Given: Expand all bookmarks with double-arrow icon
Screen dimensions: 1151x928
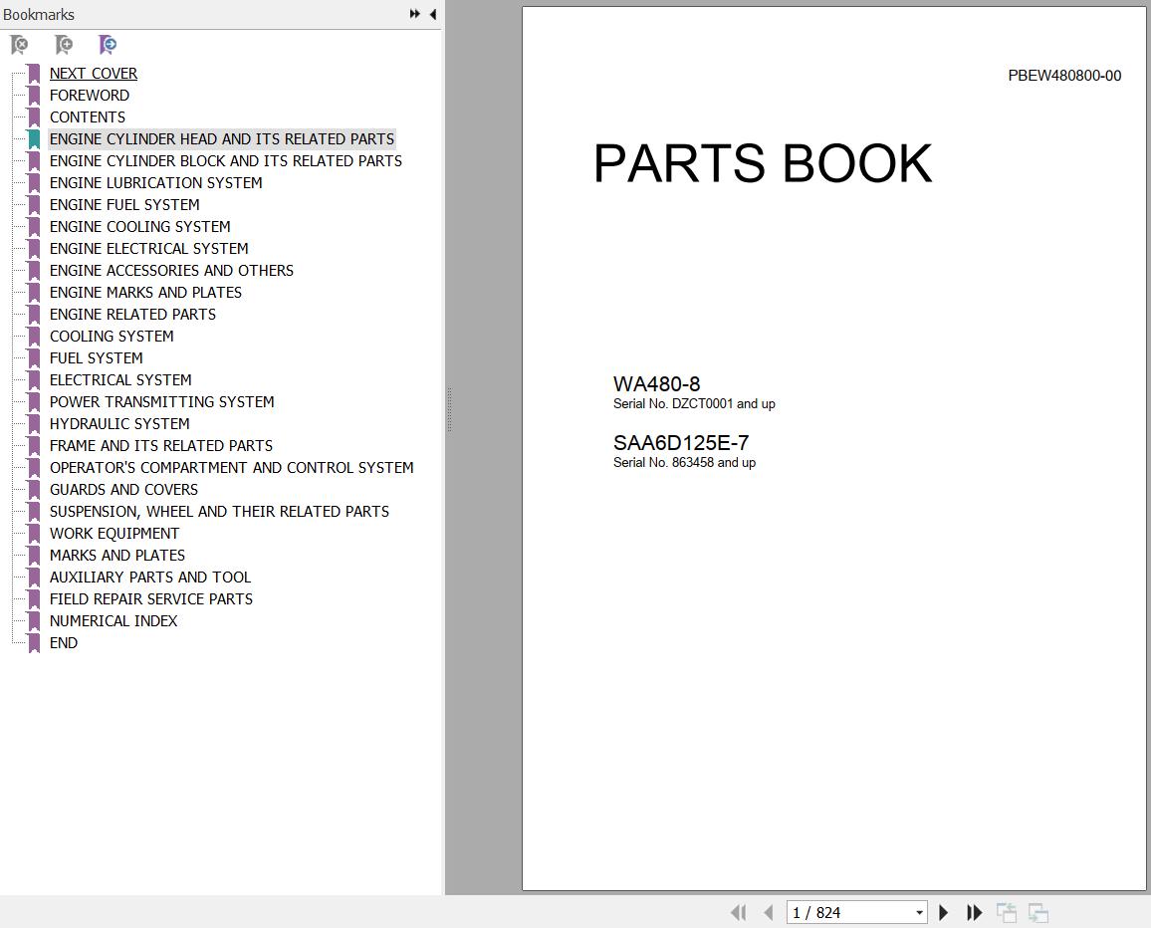Looking at the screenshot, I should [x=415, y=14].
